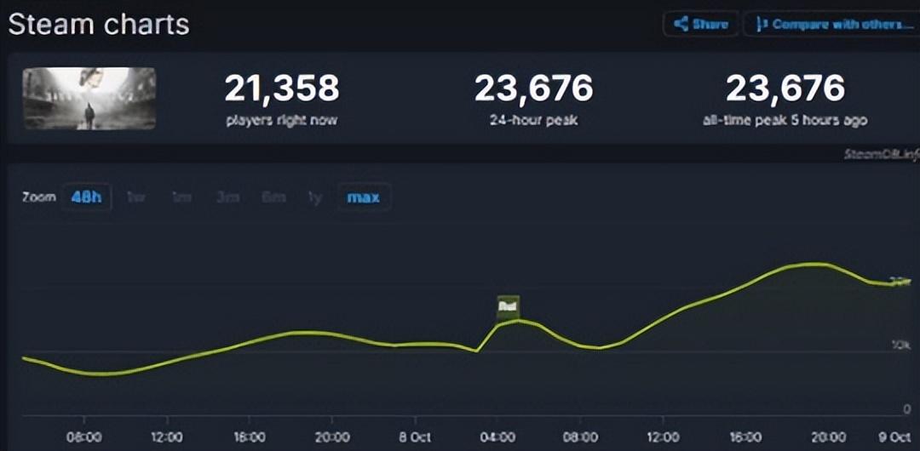Screen dimensions: 920x451
Task: Click the green event marker on chart
Action: pos(508,306)
